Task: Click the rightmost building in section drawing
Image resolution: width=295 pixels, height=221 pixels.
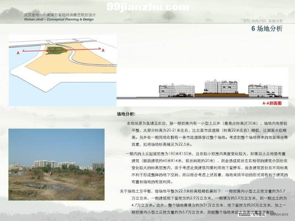Action: (x=265, y=90)
